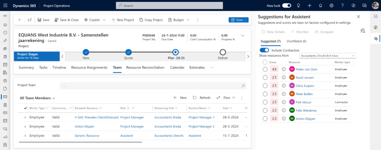Open Accountants Utrecht resourcing unit link
381x150 pixels.
pyautogui.click(x=169, y=136)
